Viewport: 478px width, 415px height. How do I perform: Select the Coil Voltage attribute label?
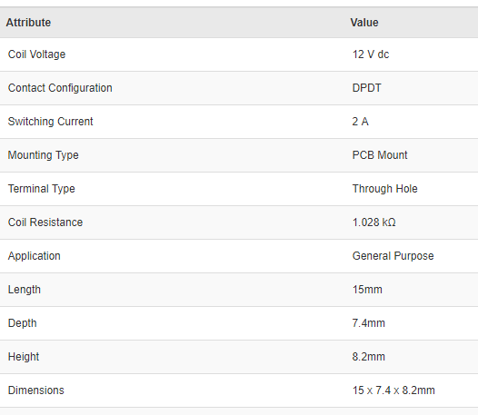(x=36, y=54)
